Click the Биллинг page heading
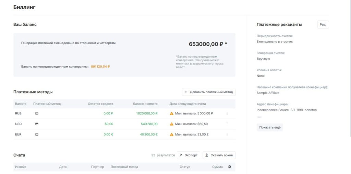 pyautogui.click(x=24, y=7)
